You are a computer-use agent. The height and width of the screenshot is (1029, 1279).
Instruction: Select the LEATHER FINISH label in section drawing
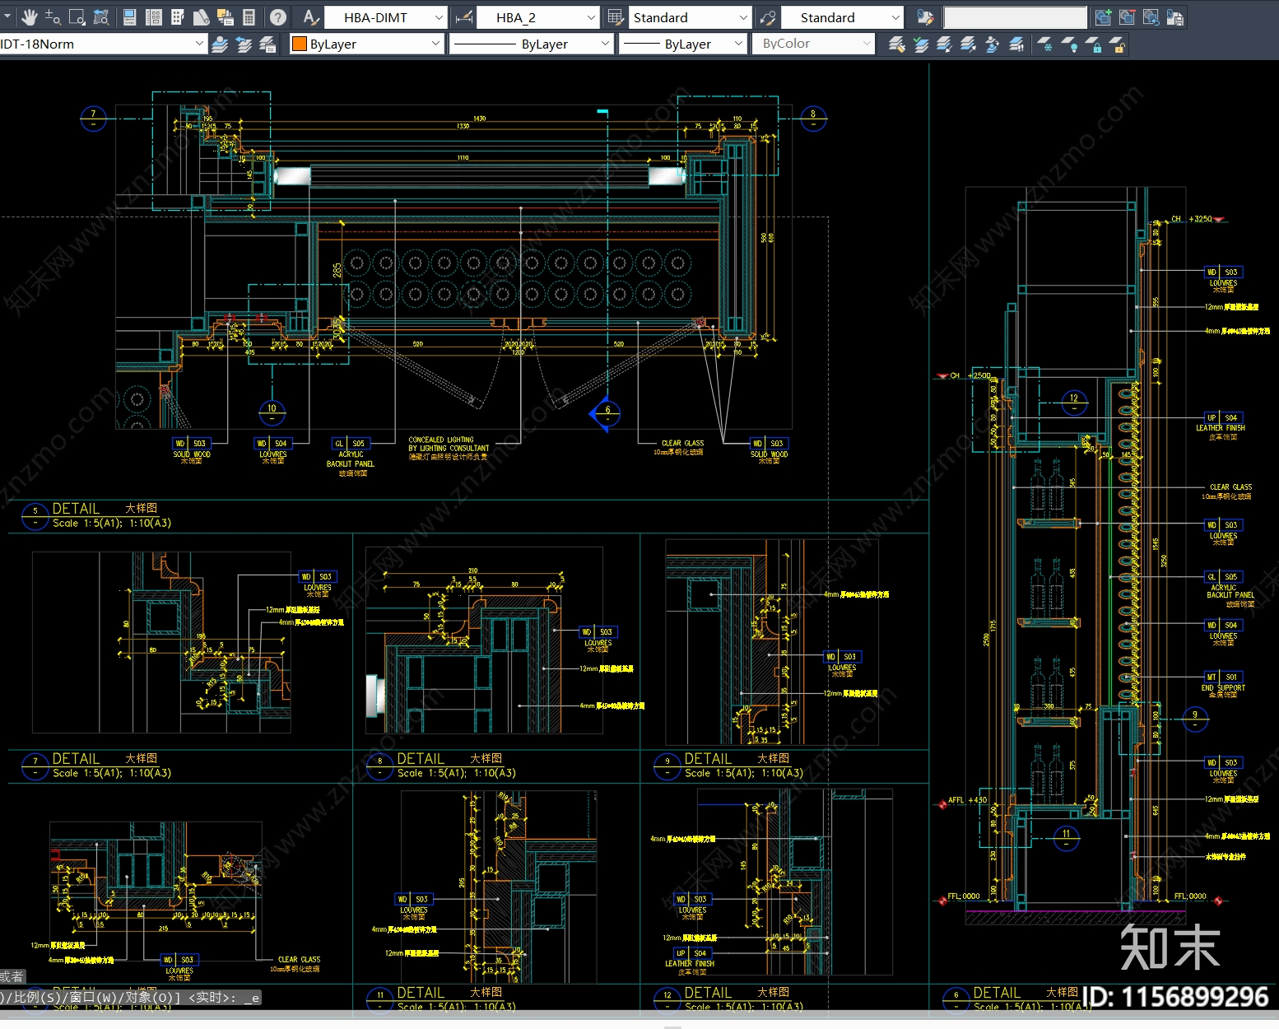tap(1221, 428)
